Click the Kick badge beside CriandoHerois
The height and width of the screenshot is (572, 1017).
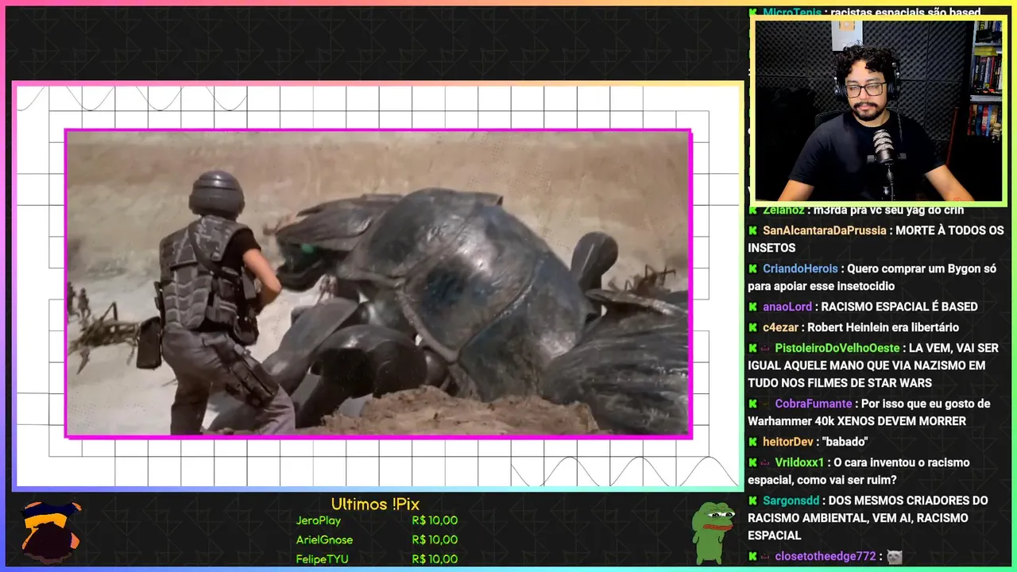point(752,269)
